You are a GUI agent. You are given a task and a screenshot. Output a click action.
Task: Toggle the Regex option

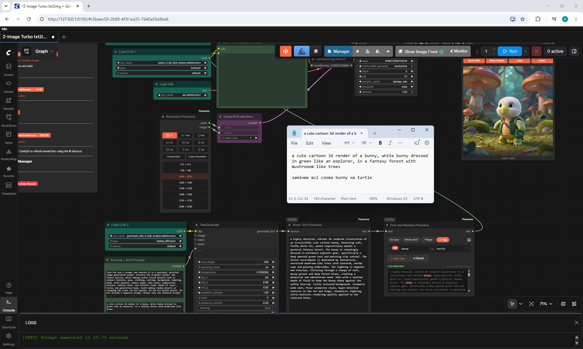coord(428,240)
